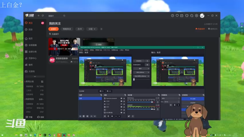This screenshot has width=244, height=137.
Task: Delete transition with trash icon in OBS transitions panel
Action: click(174, 105)
